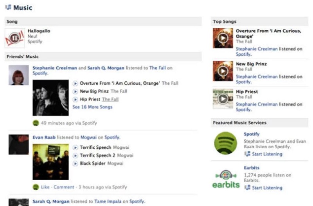Start Listening on Spotify

click(x=267, y=154)
